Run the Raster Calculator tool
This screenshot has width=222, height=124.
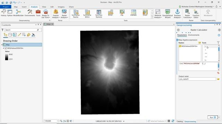(213, 117)
